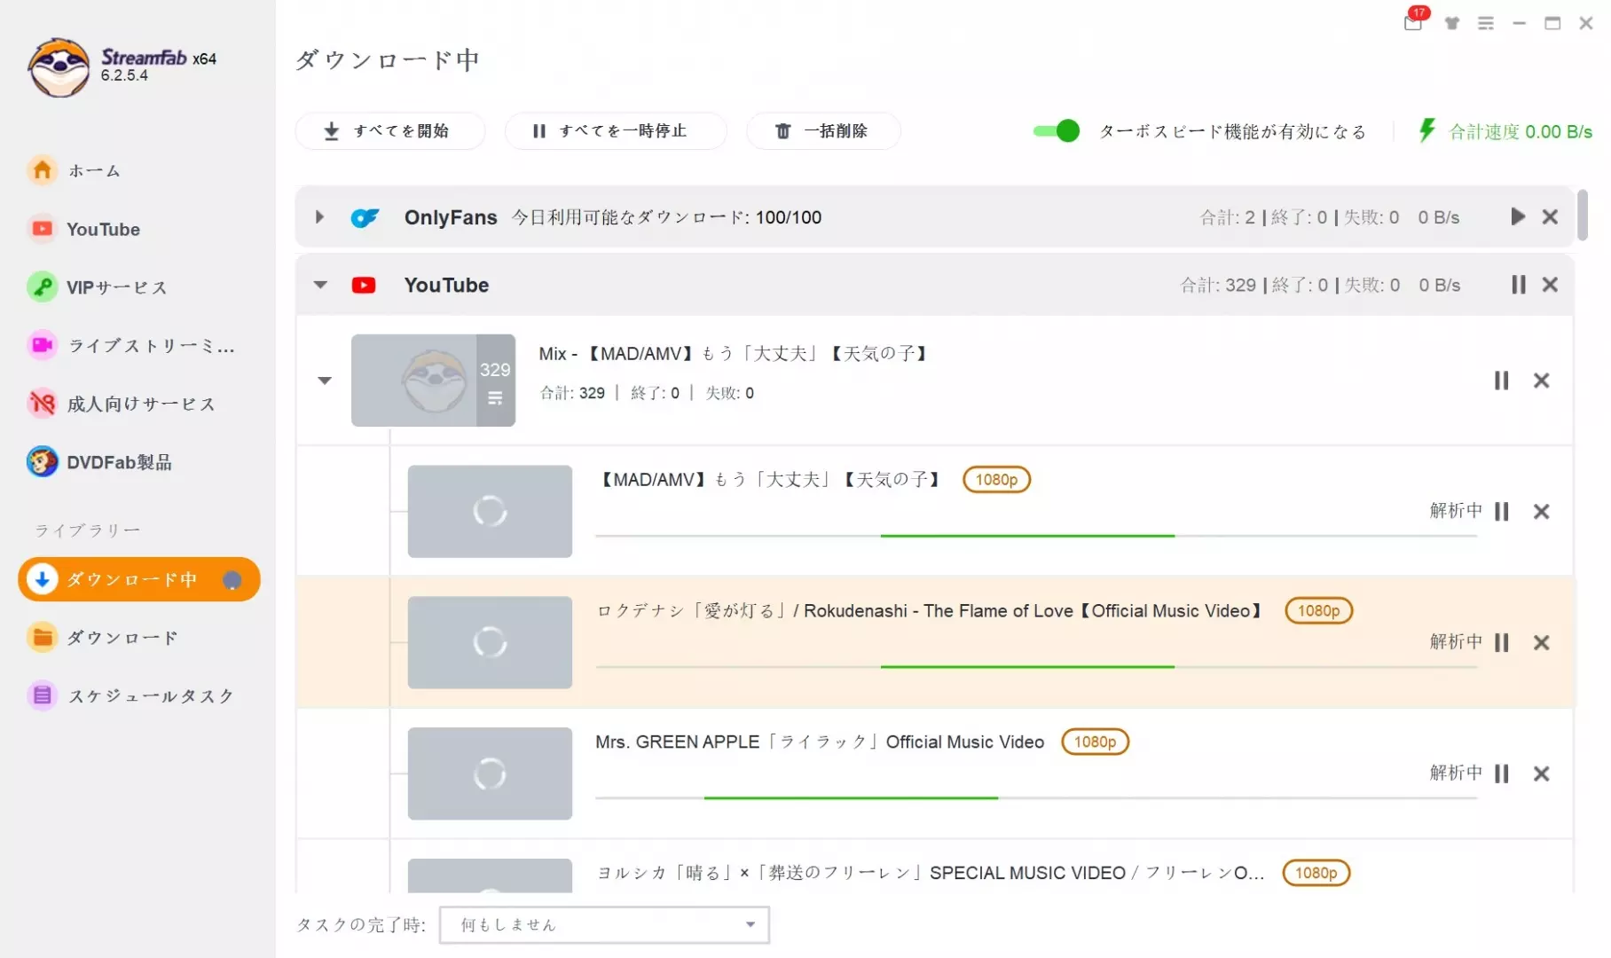Open スケジュールタスク in the library
1611x958 pixels.
[131, 695]
